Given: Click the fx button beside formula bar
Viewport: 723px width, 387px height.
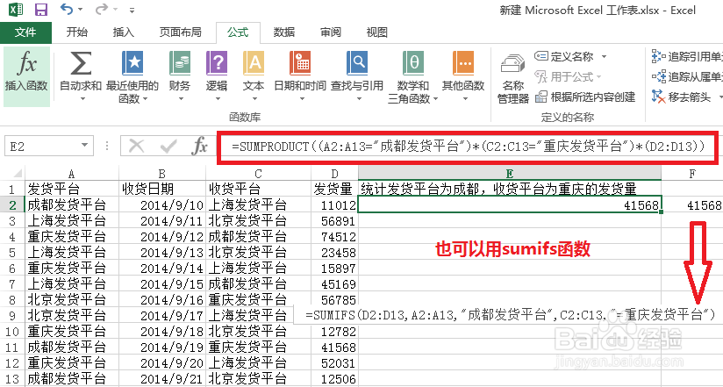Looking at the screenshot, I should (199, 147).
